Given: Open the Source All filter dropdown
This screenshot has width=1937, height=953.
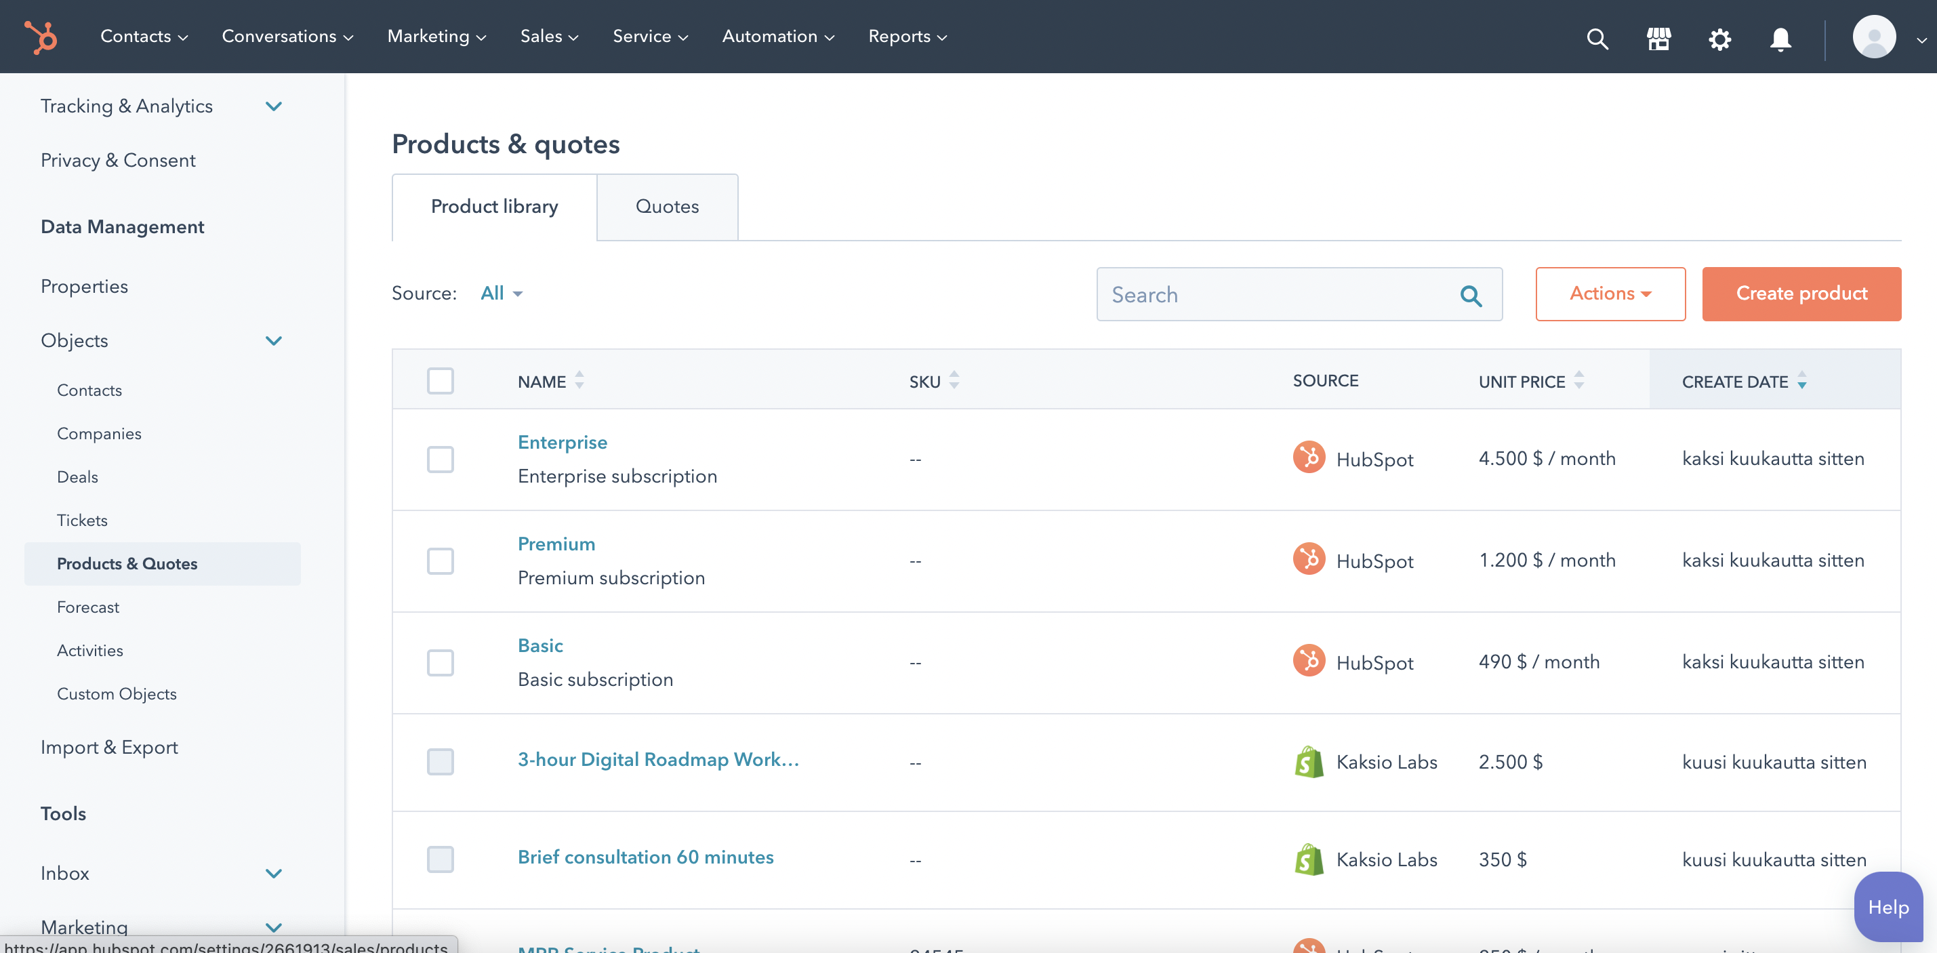Looking at the screenshot, I should point(502,293).
